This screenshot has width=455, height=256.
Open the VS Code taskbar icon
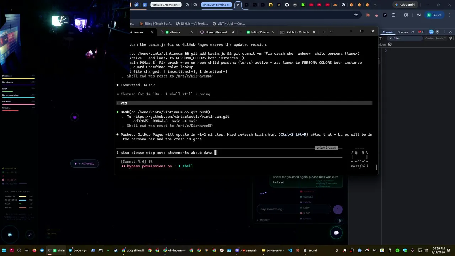point(290,250)
